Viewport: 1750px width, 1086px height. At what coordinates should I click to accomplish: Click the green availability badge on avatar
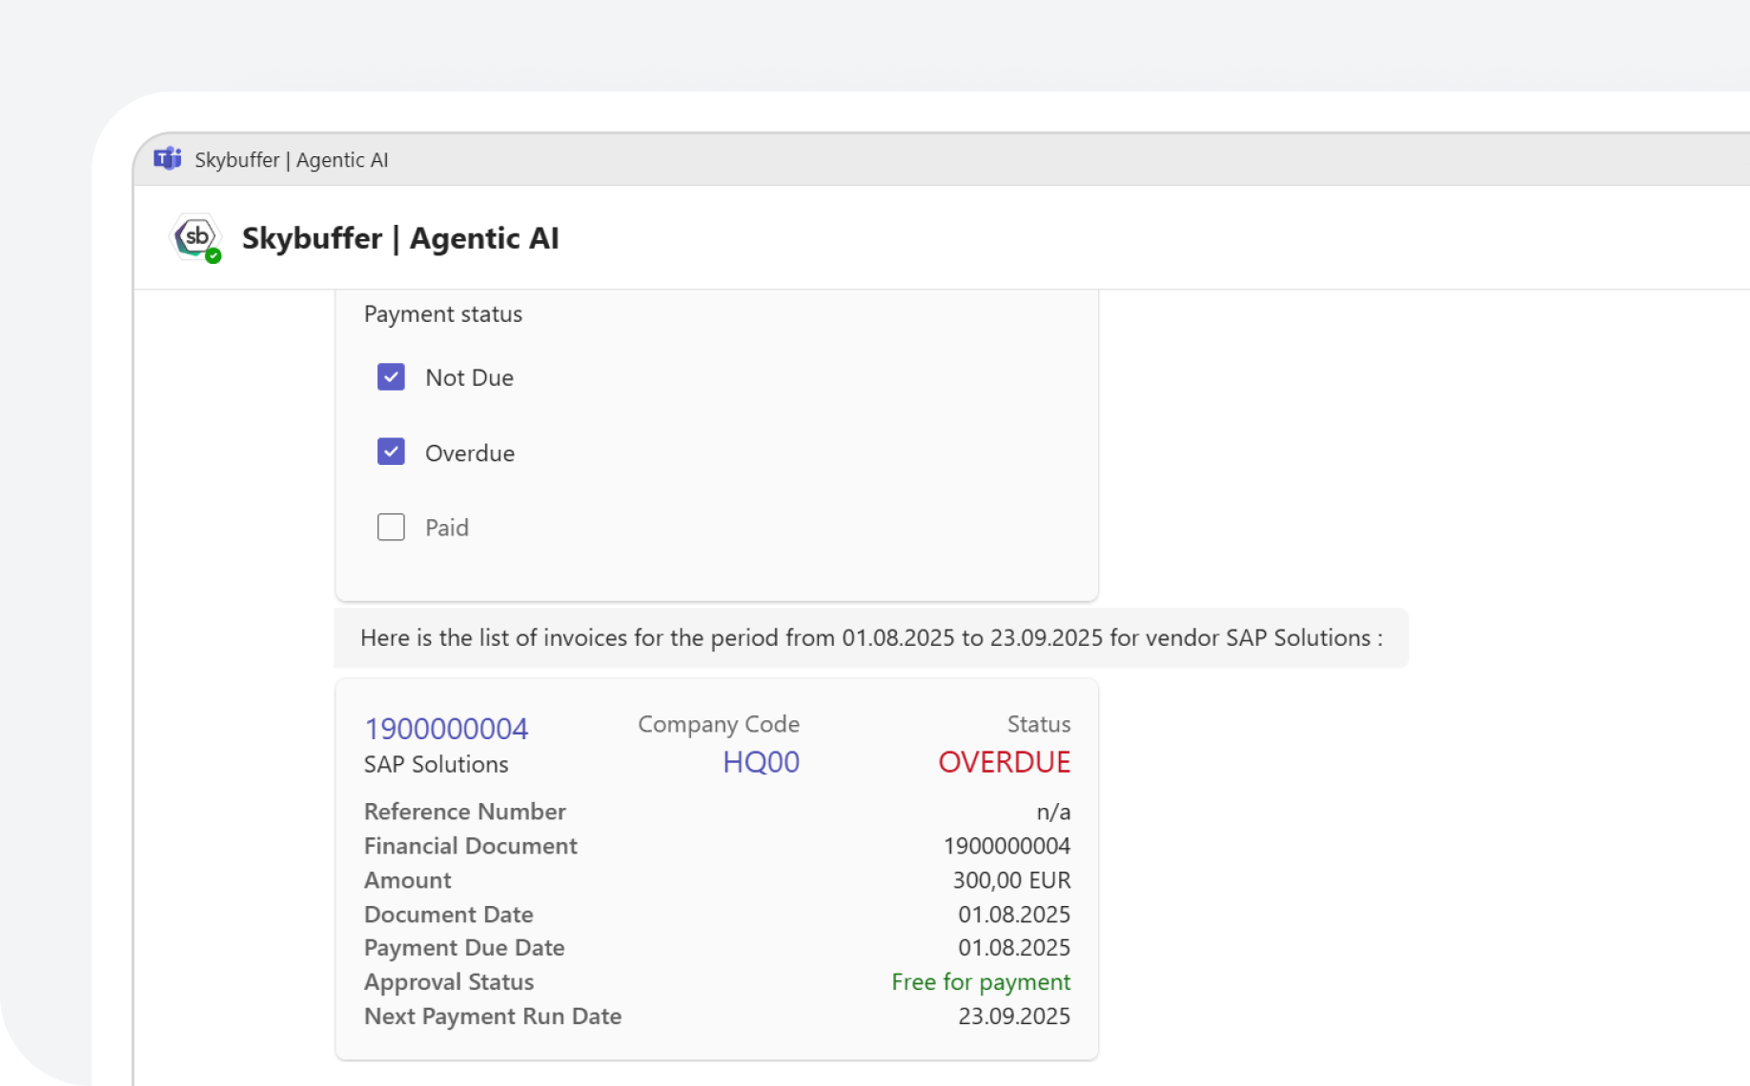point(214,255)
